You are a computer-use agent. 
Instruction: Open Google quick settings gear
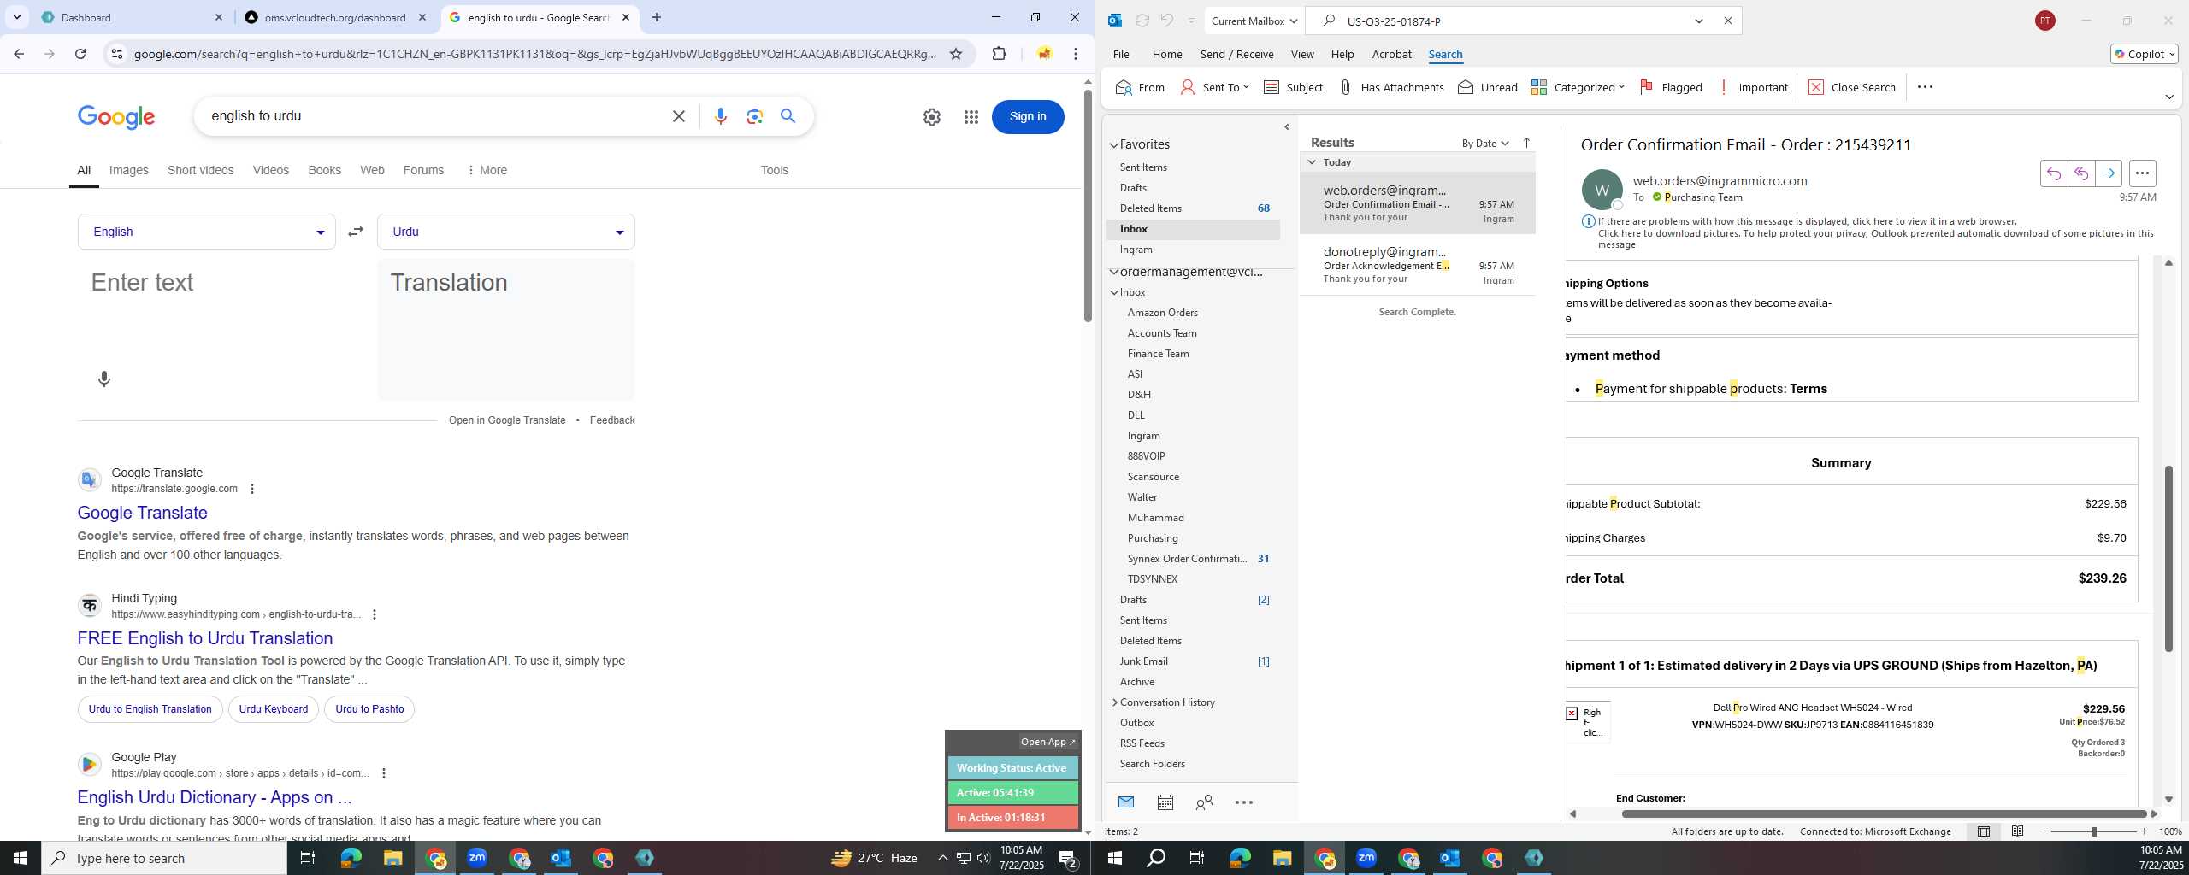pyautogui.click(x=932, y=117)
